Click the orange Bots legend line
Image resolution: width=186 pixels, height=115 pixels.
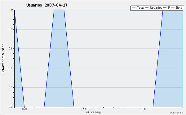(x=173, y=8)
